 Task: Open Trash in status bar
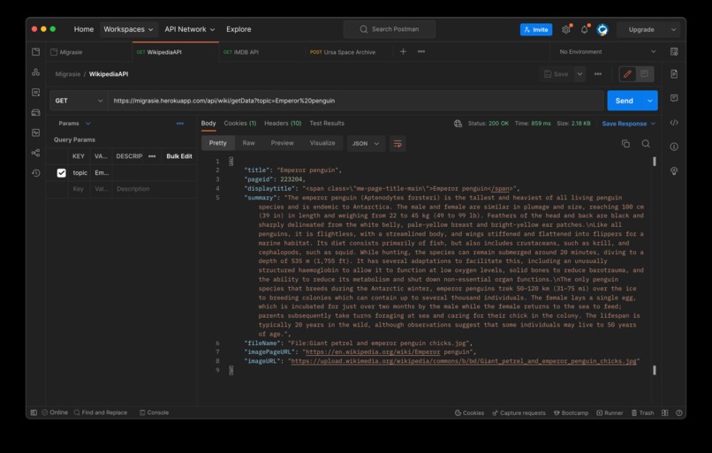point(643,413)
